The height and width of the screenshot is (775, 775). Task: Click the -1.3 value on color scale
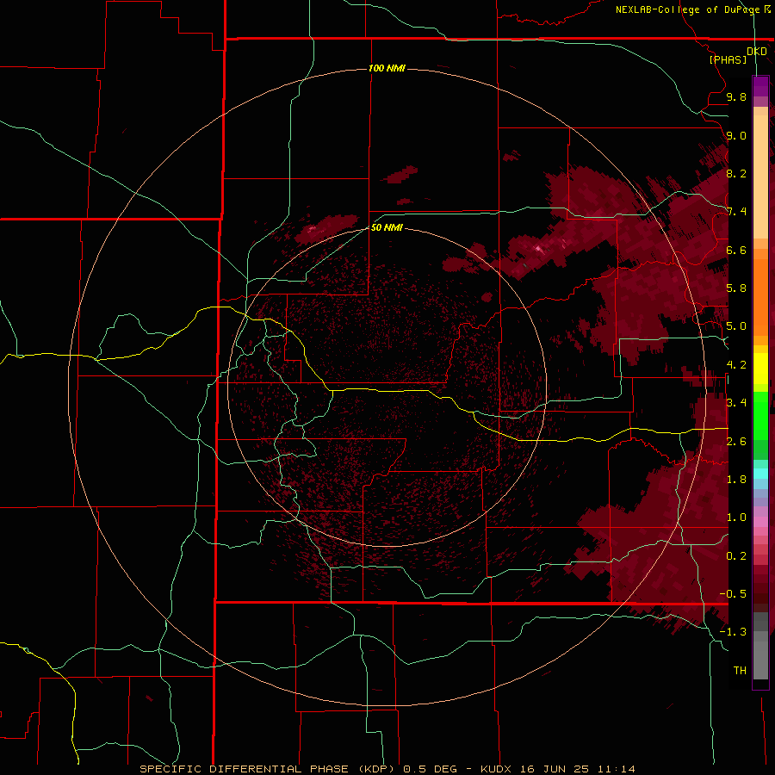click(733, 632)
